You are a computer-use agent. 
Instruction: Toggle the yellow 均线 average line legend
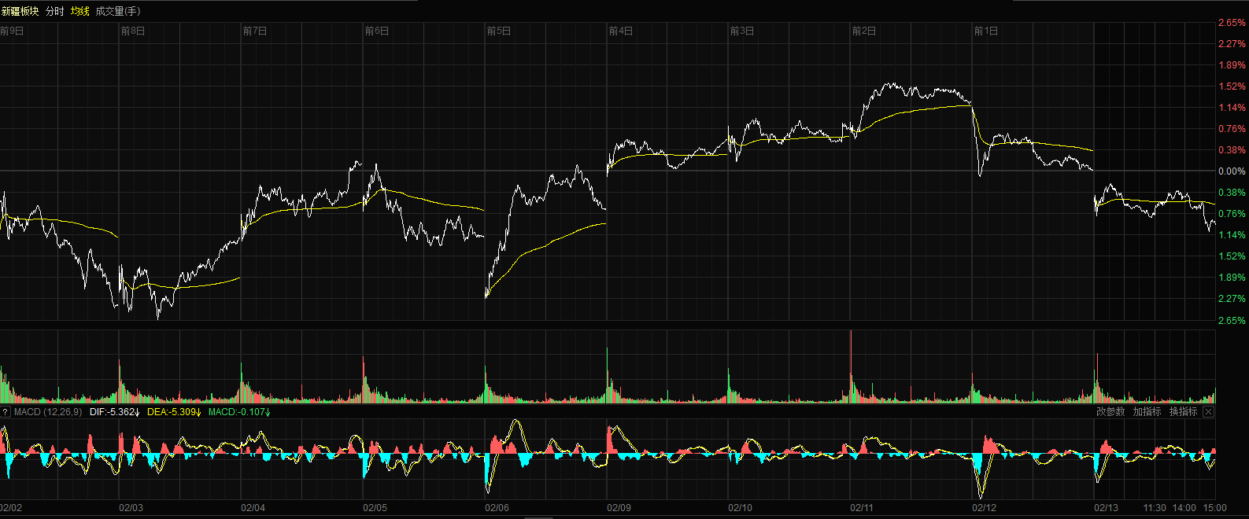coord(79,11)
